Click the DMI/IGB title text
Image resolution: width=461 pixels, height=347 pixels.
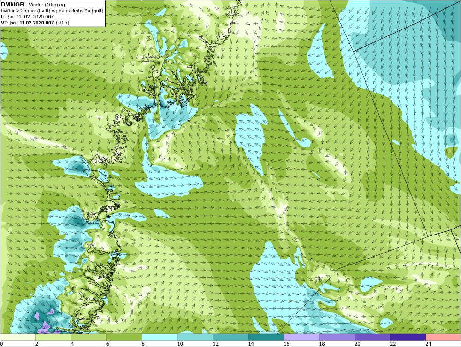click(x=12, y=5)
